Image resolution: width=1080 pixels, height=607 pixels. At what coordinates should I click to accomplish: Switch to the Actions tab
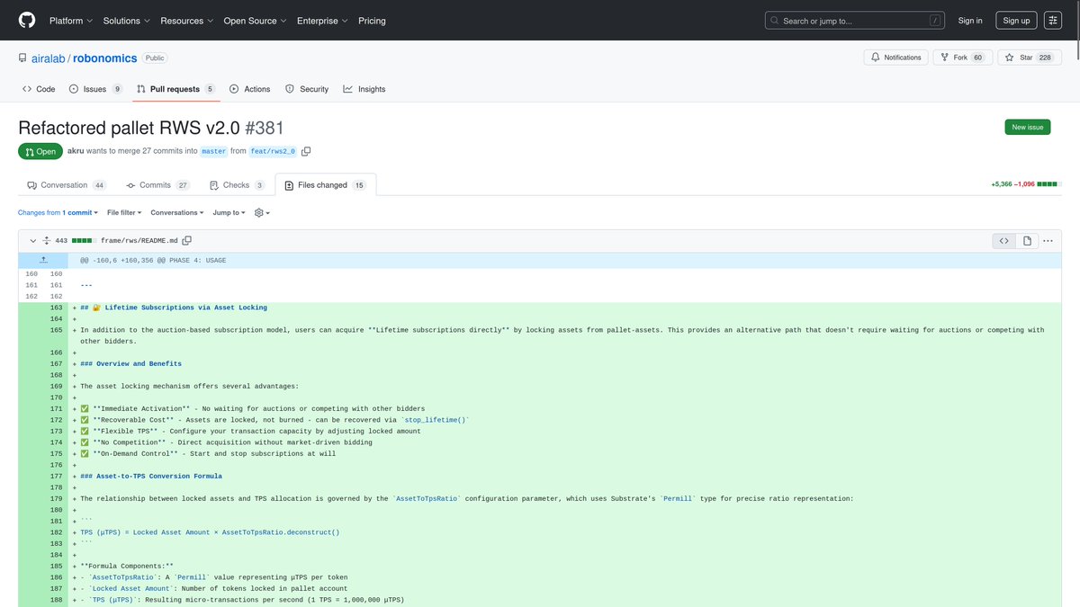point(250,89)
